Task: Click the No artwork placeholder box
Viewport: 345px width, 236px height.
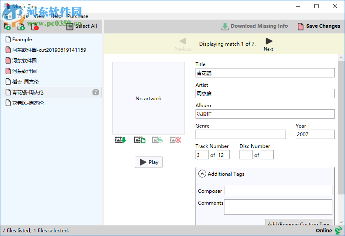Action: (149, 98)
